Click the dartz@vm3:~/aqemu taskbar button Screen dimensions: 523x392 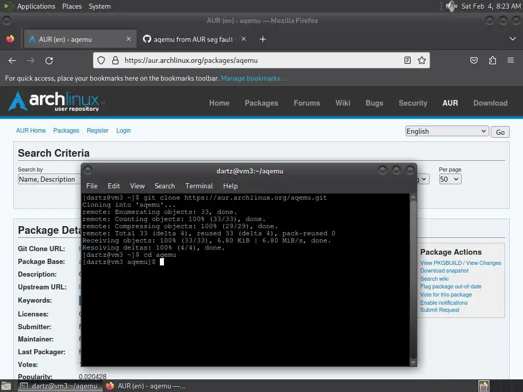pyautogui.click(x=60, y=386)
